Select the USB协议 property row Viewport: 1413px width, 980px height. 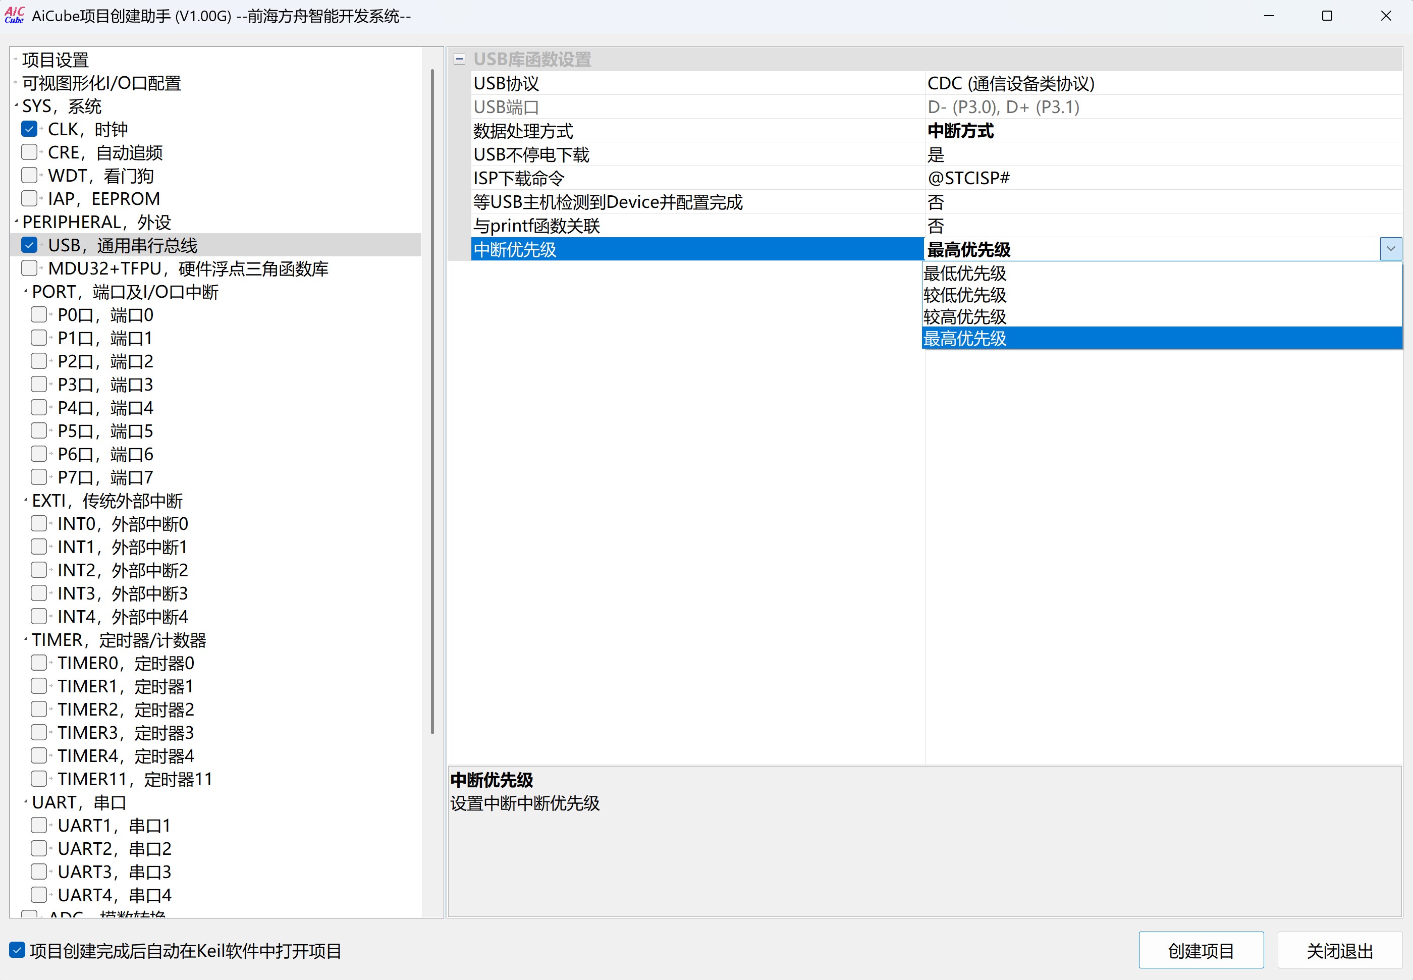tap(697, 83)
